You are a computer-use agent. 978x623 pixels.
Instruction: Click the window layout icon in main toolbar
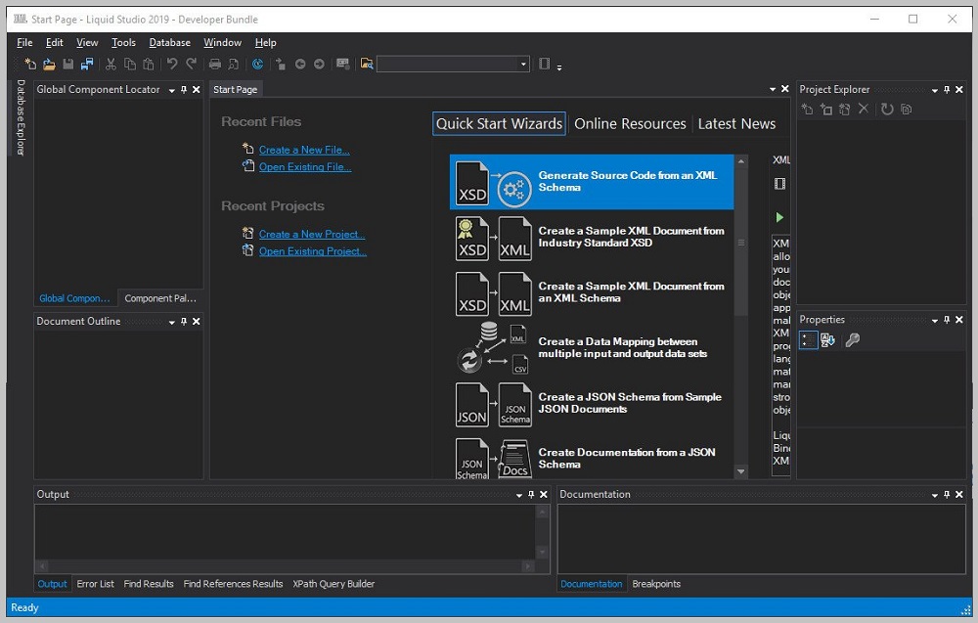(x=545, y=64)
